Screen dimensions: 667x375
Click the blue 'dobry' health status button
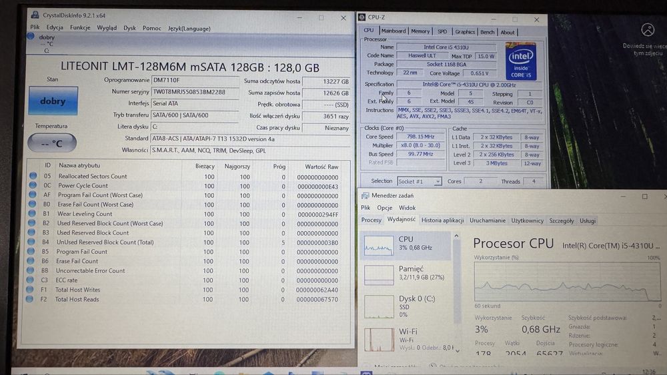click(53, 101)
